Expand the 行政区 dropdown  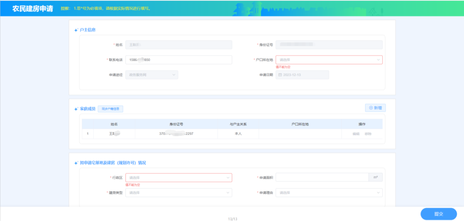click(178, 178)
